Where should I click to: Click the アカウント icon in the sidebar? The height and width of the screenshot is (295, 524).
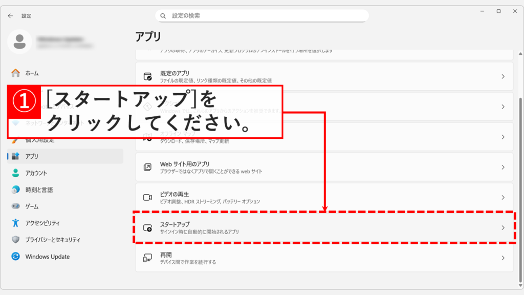tap(16, 173)
